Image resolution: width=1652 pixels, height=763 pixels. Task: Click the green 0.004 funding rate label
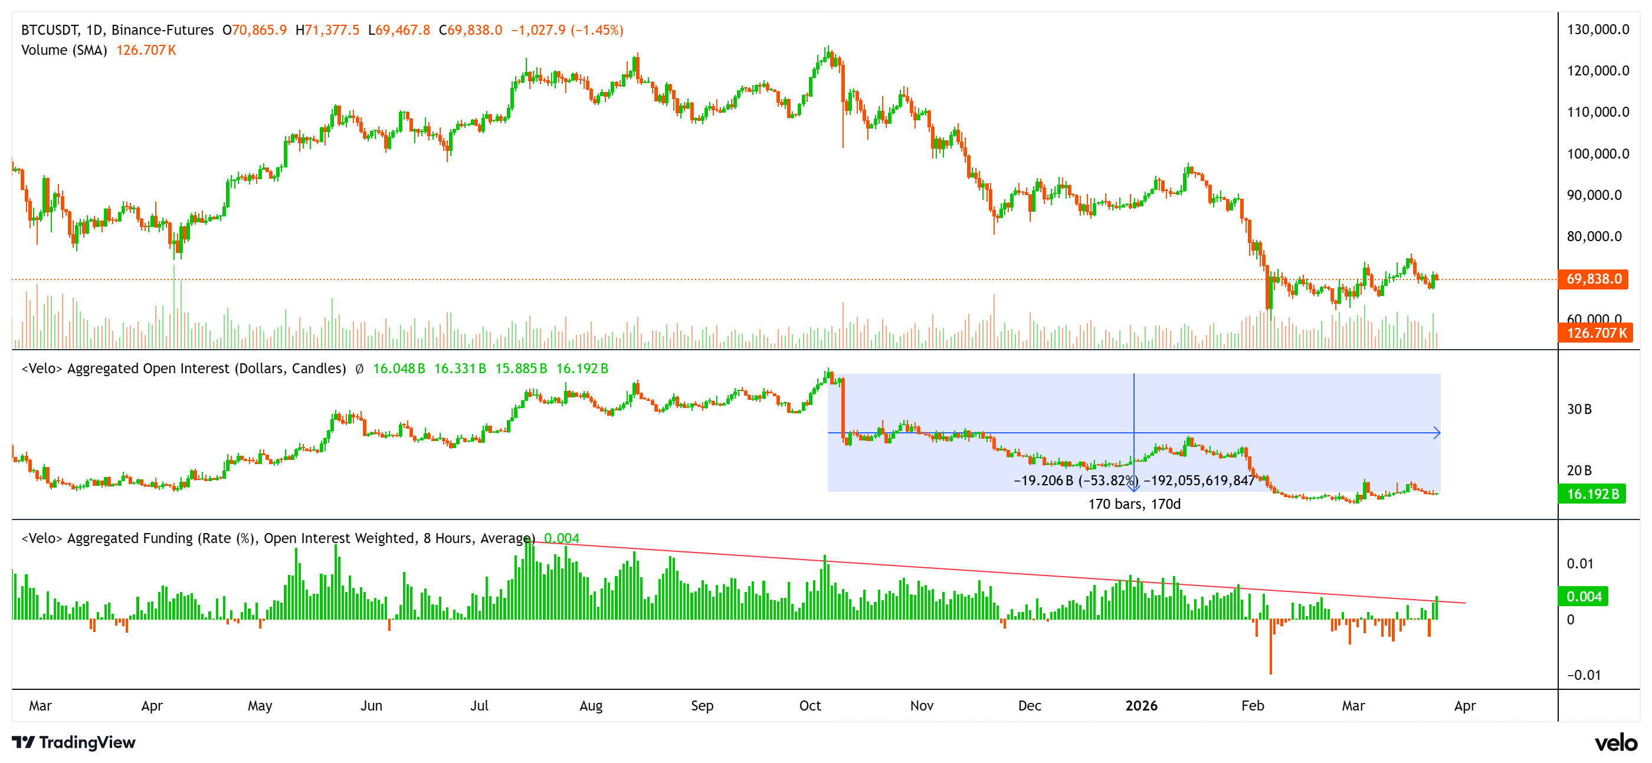1584,596
